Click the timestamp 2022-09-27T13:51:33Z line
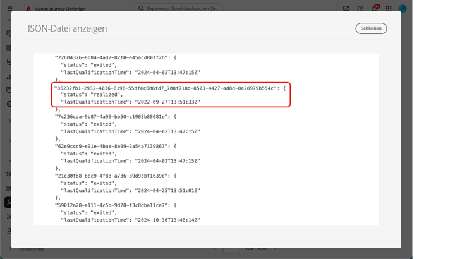The height and width of the screenshot is (259, 474). click(130, 102)
